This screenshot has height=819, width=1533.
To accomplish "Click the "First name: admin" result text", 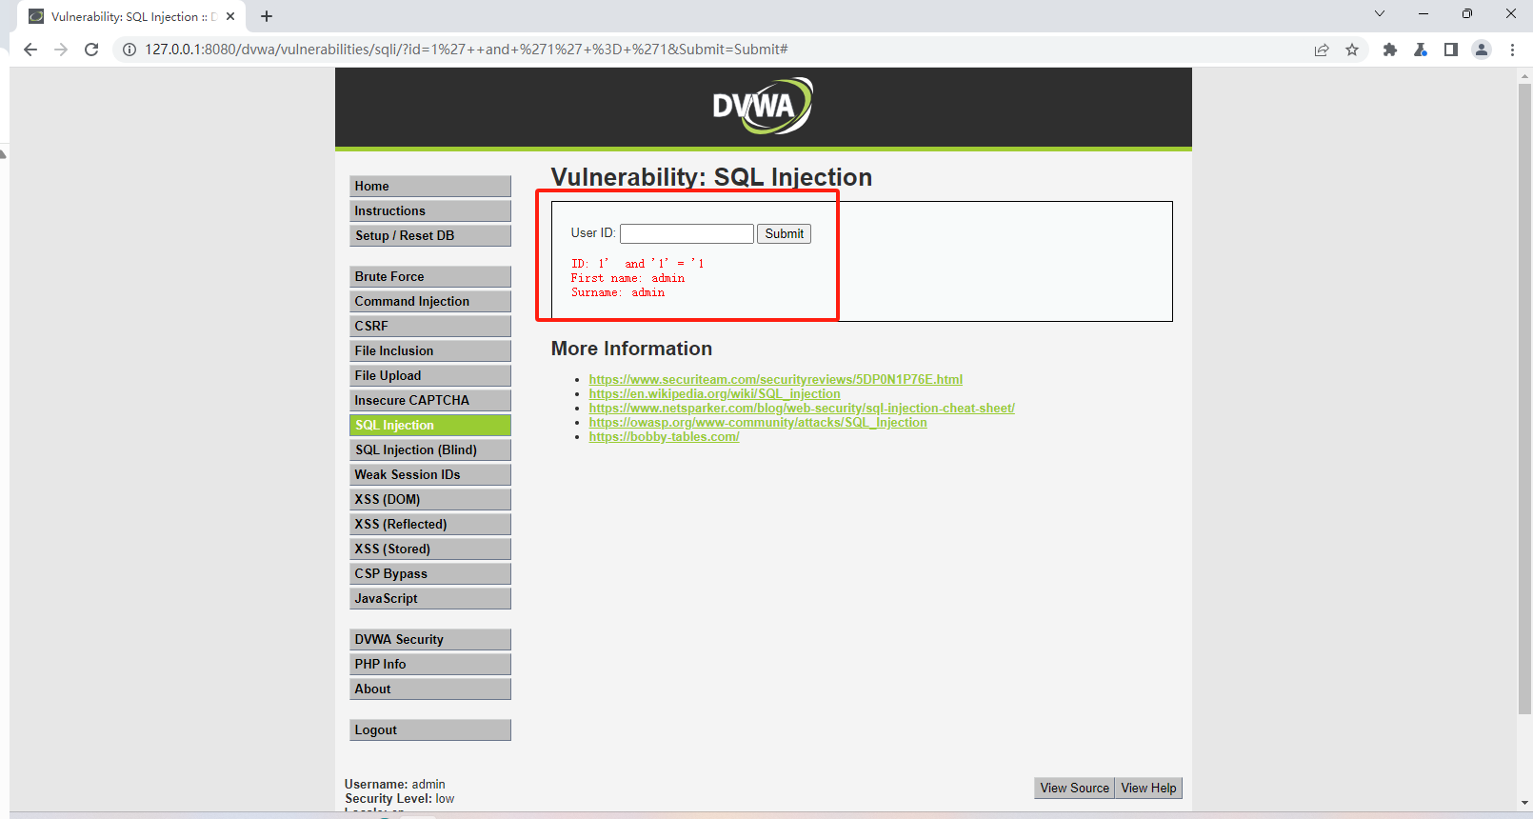I will tap(627, 278).
